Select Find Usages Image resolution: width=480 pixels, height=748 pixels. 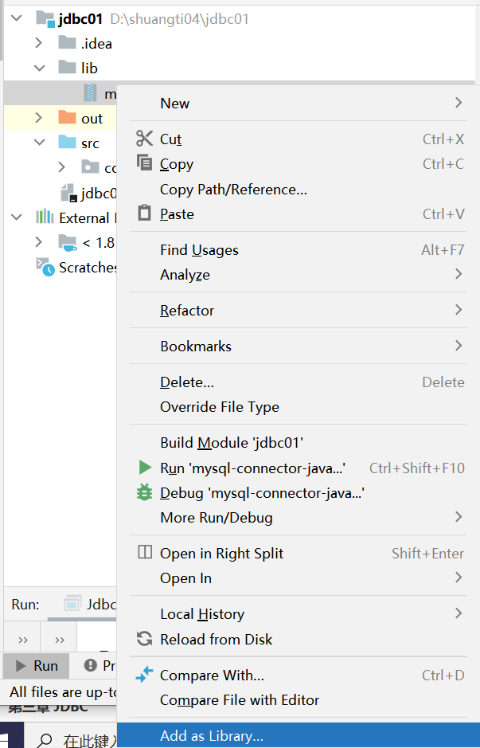click(x=199, y=249)
